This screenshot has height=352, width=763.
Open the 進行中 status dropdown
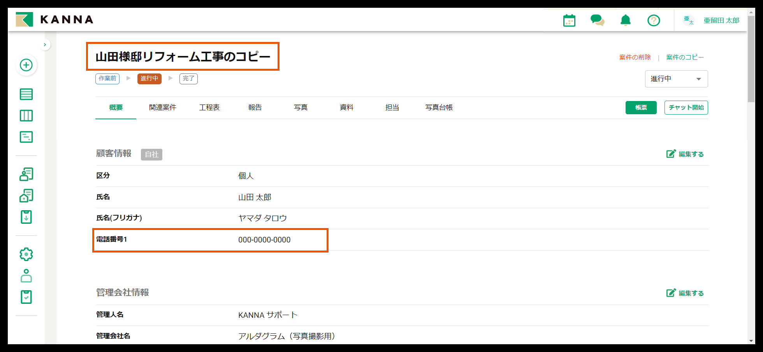[676, 78]
